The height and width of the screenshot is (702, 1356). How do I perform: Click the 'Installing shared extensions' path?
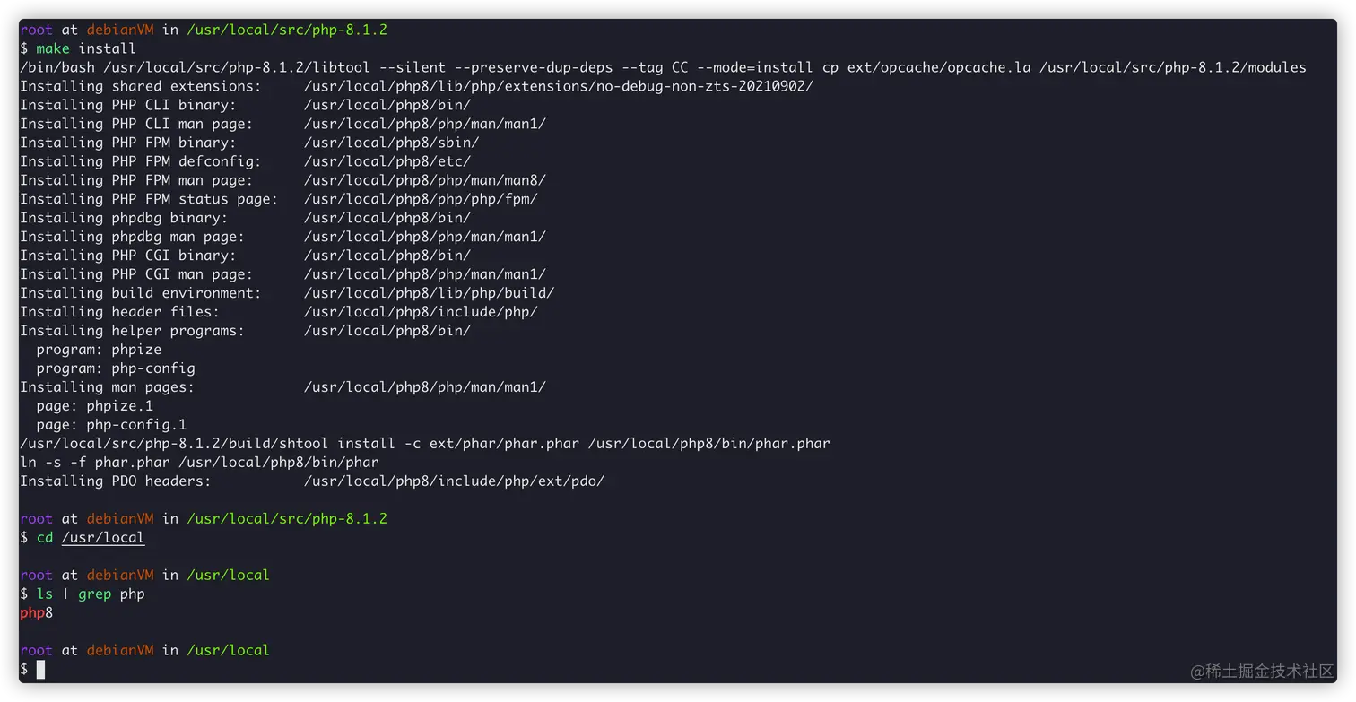coord(559,86)
